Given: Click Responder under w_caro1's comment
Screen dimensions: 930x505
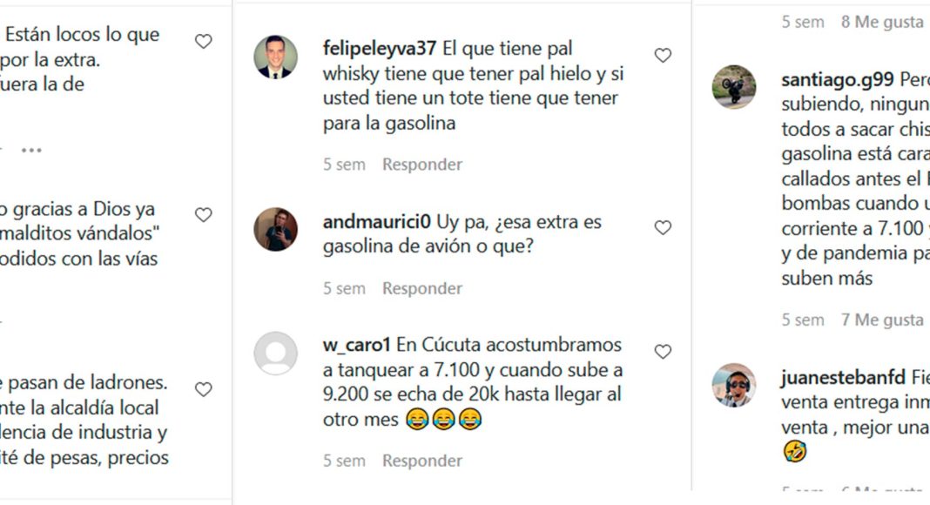Looking at the screenshot, I should [422, 461].
